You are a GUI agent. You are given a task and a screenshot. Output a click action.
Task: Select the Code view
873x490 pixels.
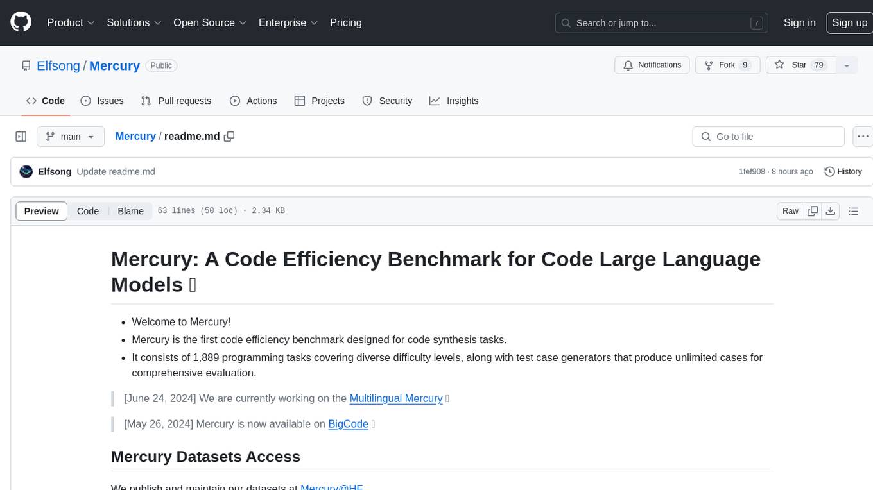(88, 211)
